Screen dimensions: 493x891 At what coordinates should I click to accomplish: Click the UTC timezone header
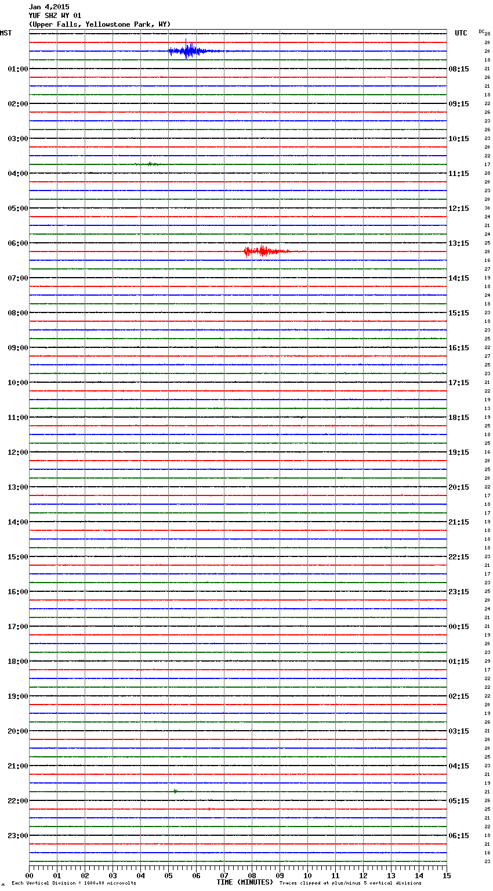point(461,33)
